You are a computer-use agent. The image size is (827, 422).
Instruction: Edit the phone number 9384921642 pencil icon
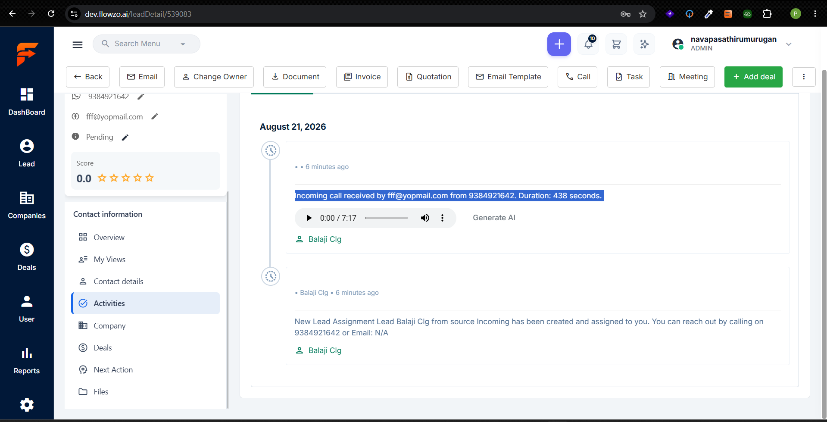coord(140,97)
